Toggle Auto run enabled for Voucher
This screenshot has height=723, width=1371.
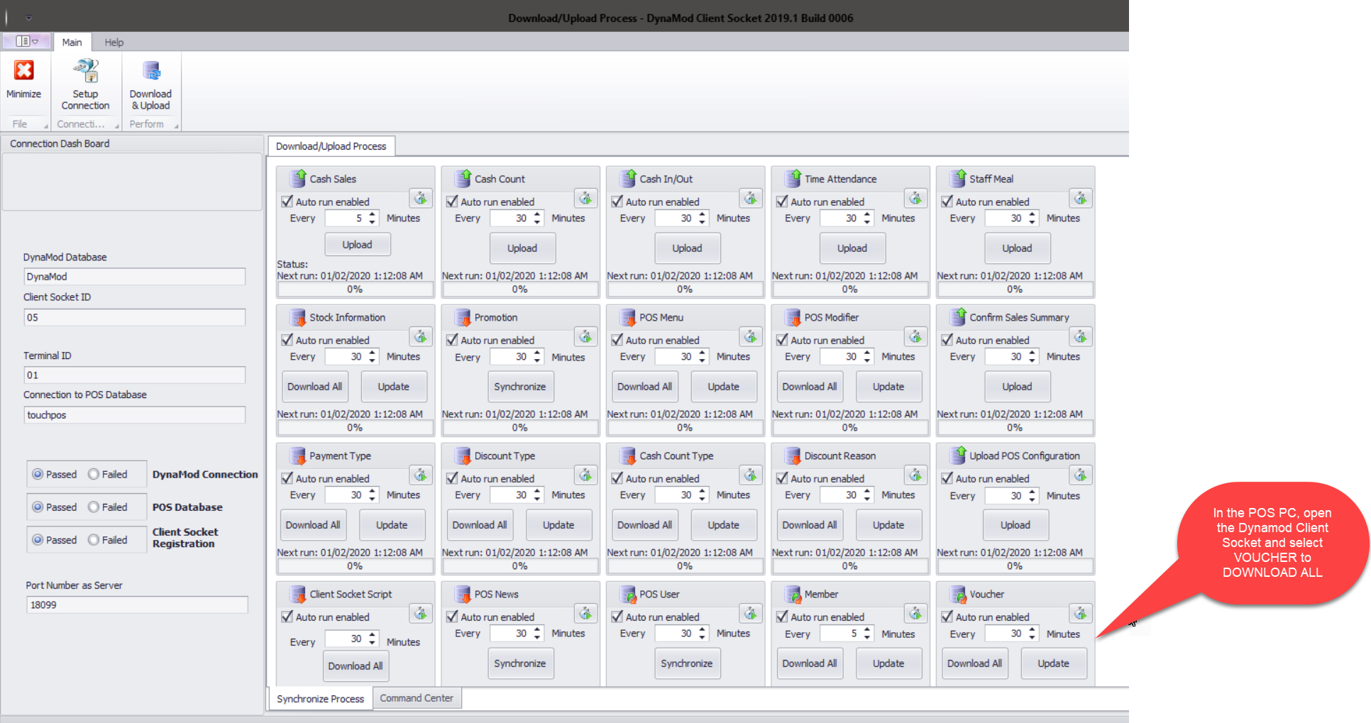(x=947, y=617)
